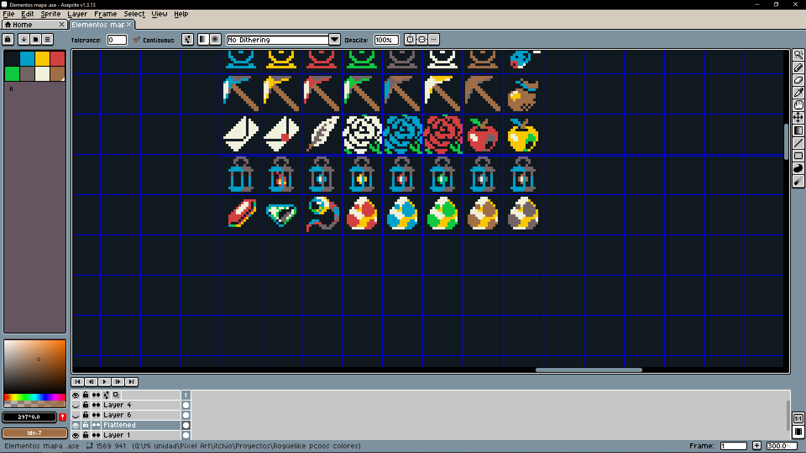This screenshot has width=806, height=453.
Task: Open the palette options menu icon
Action: click(x=47, y=39)
